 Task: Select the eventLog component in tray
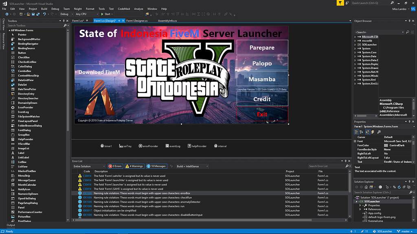click(173, 146)
